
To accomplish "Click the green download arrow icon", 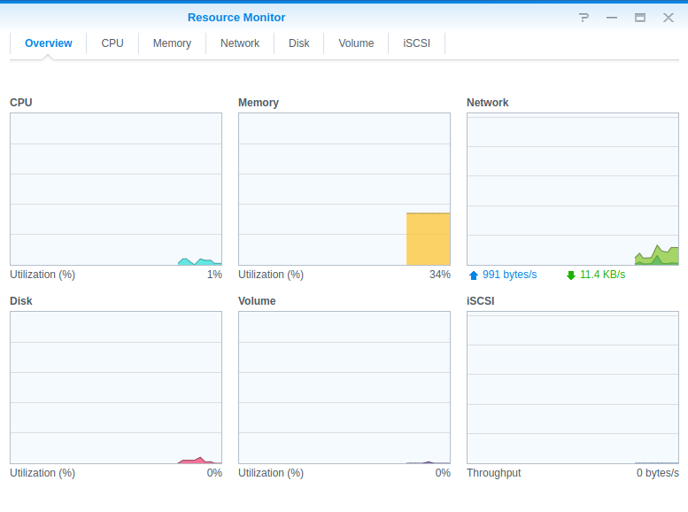I will coord(571,275).
